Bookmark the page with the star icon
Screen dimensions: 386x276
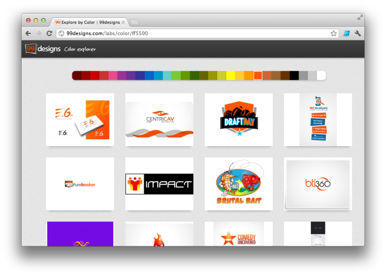pyautogui.click(x=333, y=33)
